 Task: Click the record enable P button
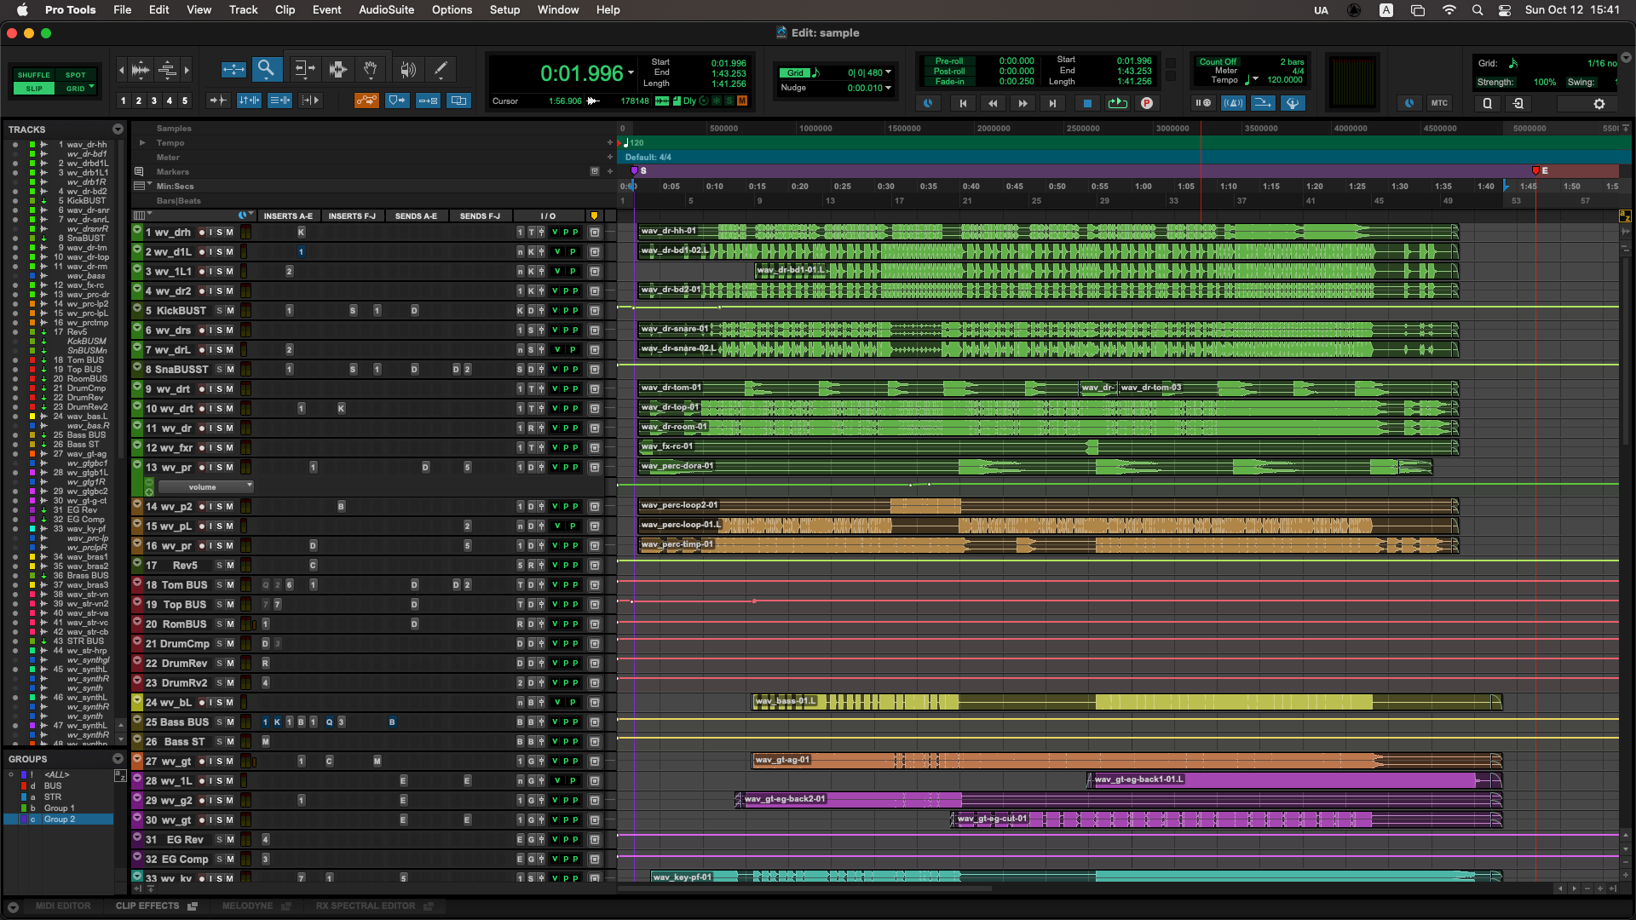click(1147, 103)
